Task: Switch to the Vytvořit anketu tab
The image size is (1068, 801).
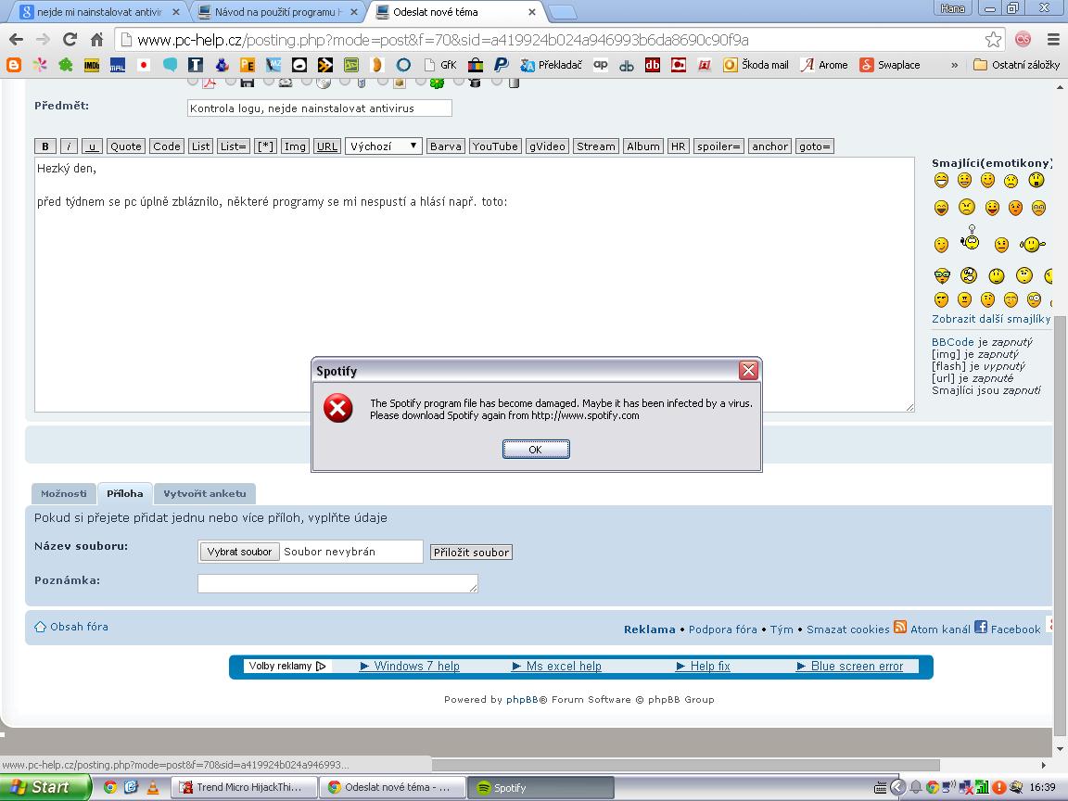Action: 204,493
